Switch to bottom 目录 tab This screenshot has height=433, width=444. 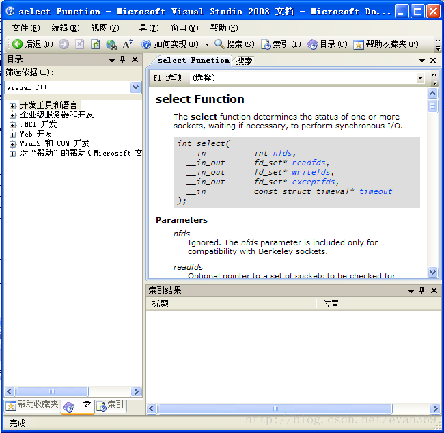pyautogui.click(x=78, y=406)
